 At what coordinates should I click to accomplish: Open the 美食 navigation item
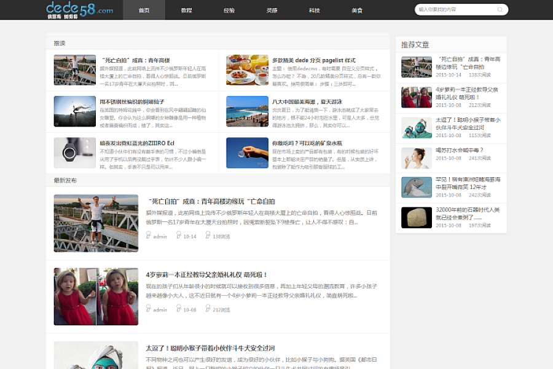[357, 10]
